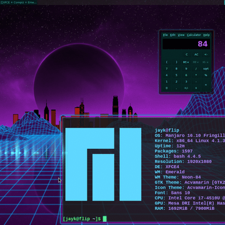Select the XFCE + Compiz taskbar window button
This screenshot has width=225, height=225.
[x=19, y=2]
